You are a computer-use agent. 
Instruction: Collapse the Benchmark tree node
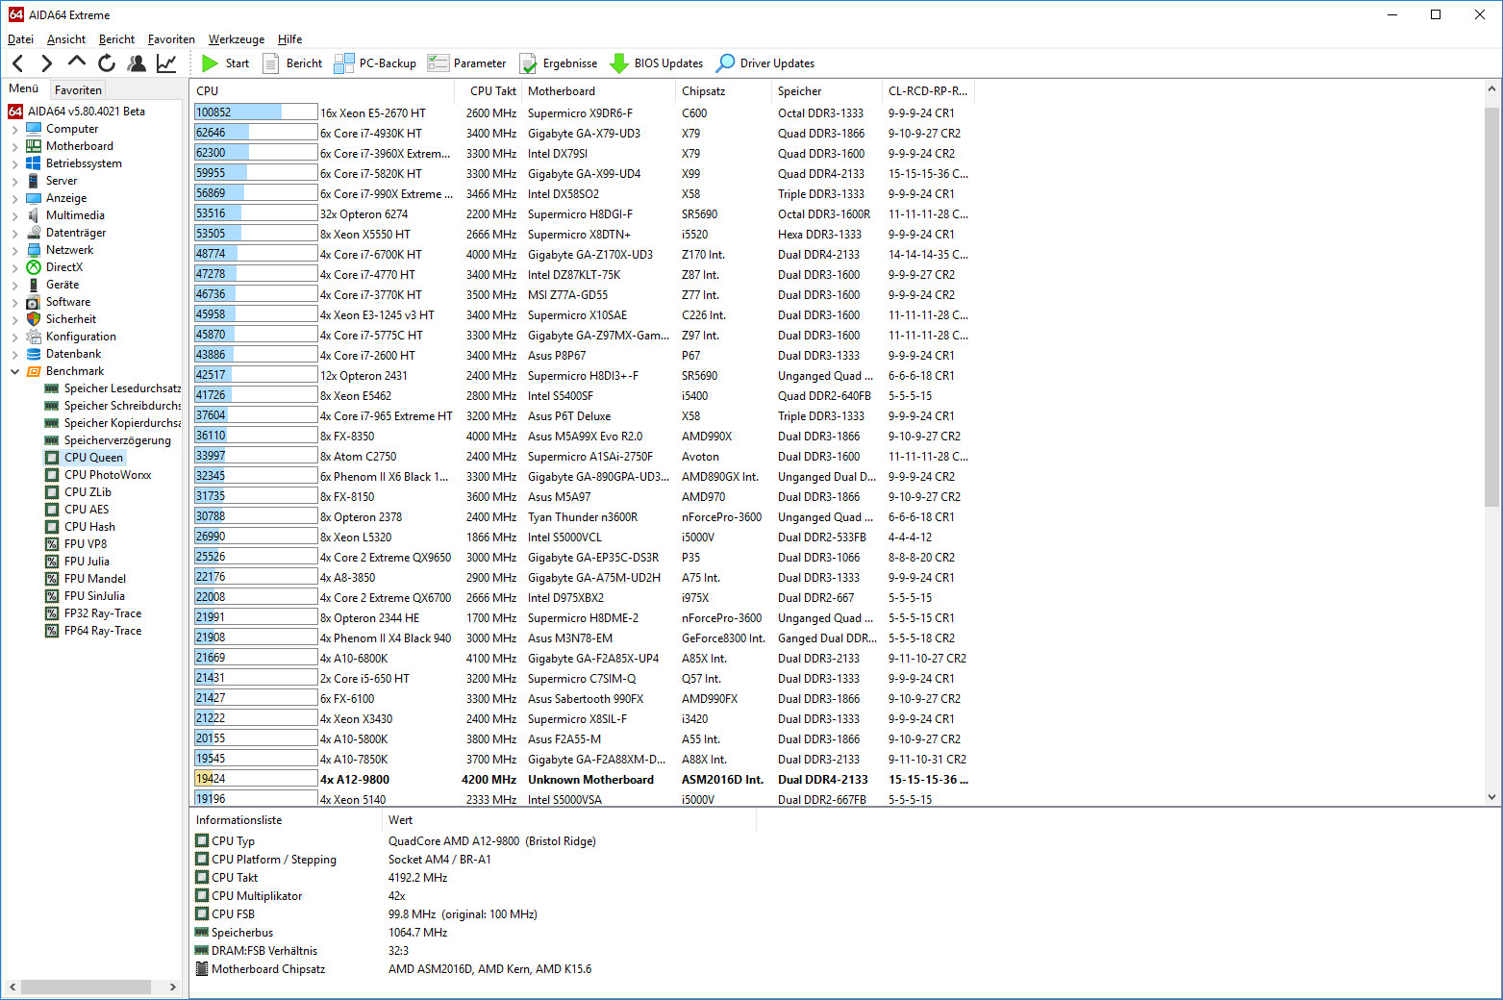click(14, 371)
